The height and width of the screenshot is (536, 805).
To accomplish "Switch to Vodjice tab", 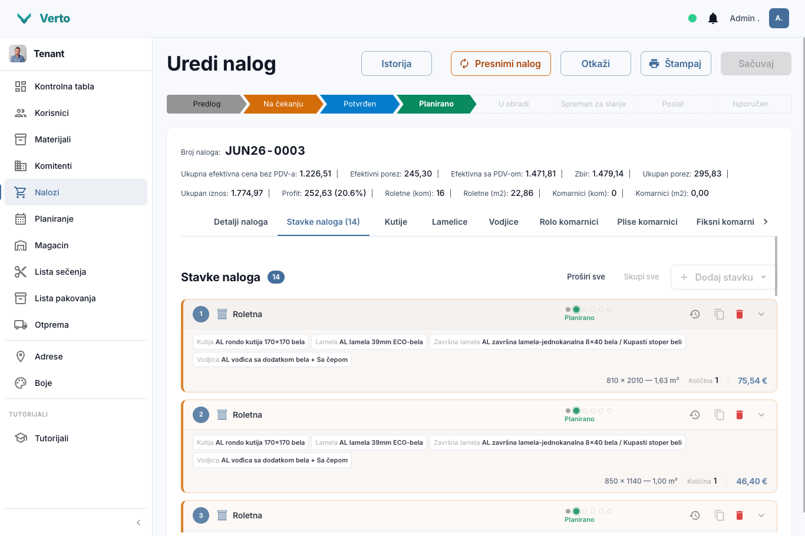I will (x=503, y=222).
